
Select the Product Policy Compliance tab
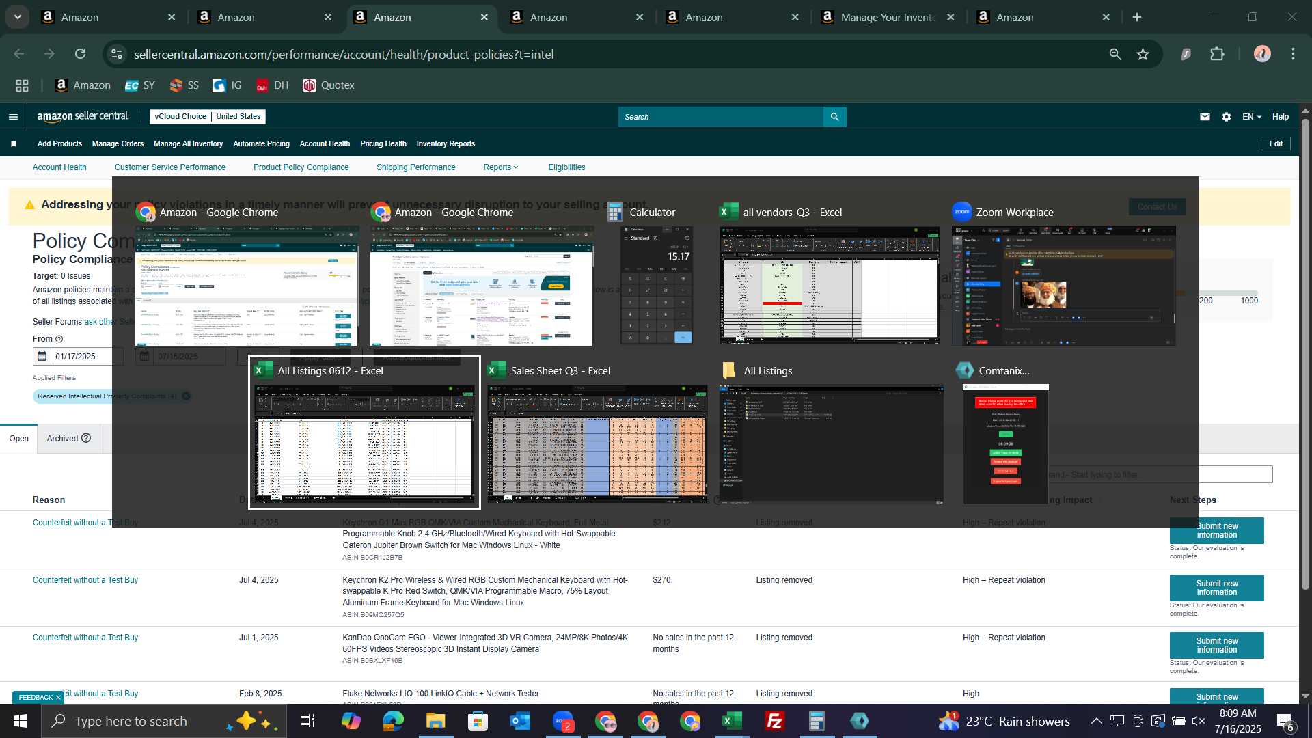(301, 167)
